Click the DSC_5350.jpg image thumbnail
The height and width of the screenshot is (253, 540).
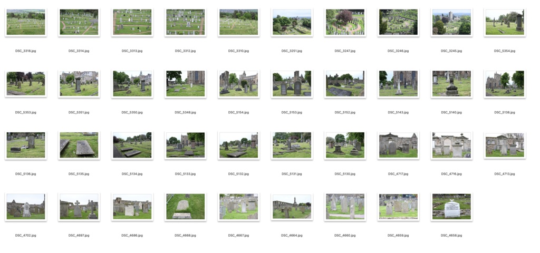132,84
